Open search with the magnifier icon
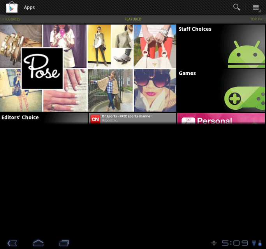 [x=236, y=7]
